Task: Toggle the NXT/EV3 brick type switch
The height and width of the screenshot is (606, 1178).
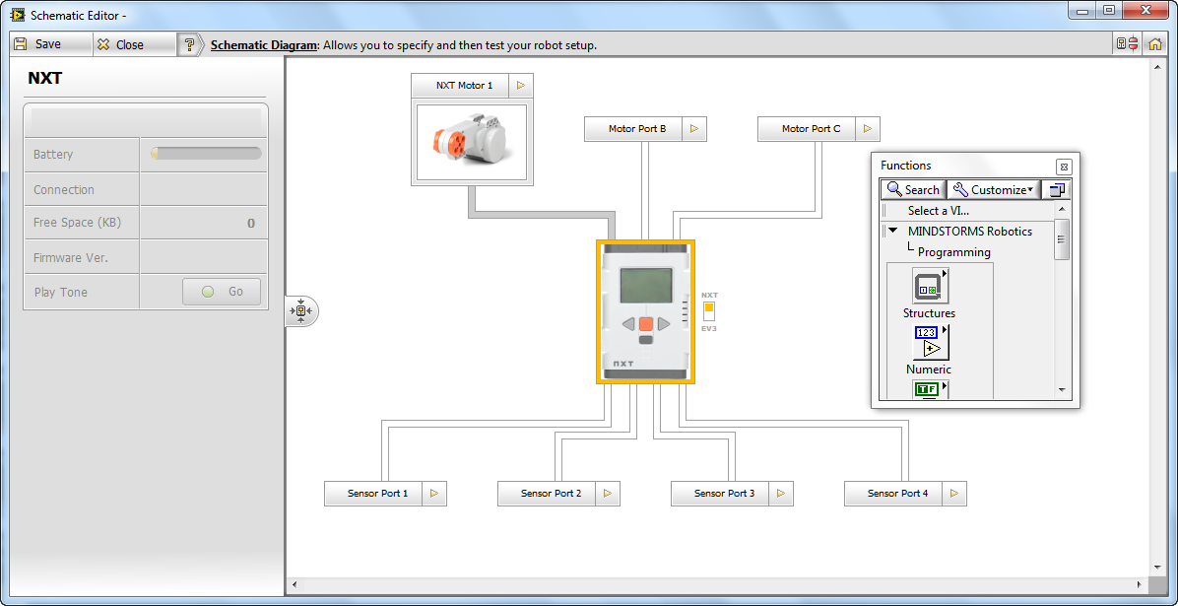Action: point(709,311)
